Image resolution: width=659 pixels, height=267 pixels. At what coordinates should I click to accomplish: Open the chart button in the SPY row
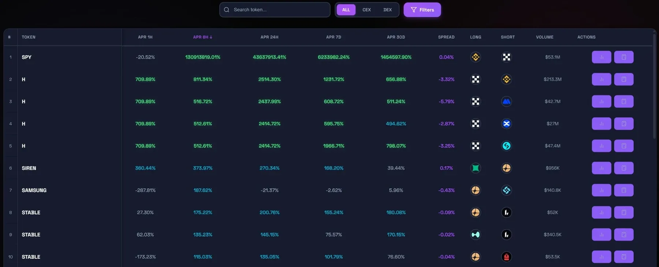click(601, 57)
